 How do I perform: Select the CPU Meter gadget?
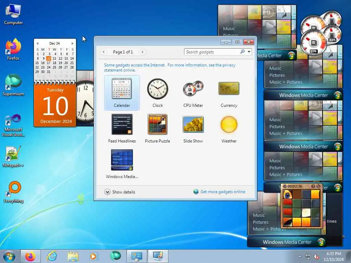(193, 93)
